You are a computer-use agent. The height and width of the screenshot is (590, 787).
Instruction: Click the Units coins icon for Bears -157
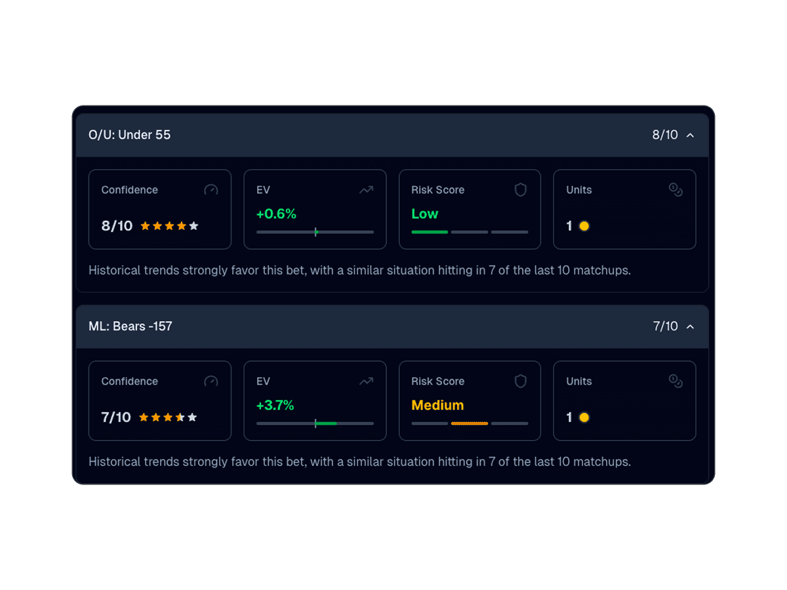[x=676, y=382]
